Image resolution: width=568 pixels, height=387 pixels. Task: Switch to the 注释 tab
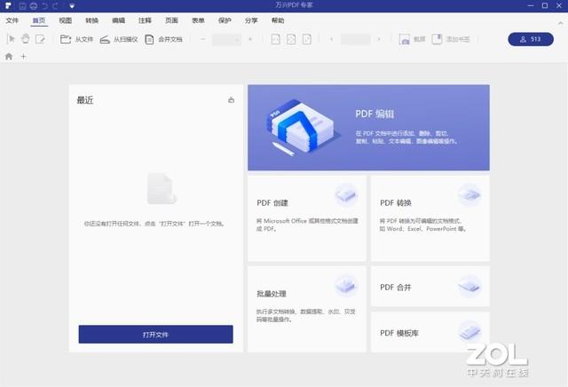coord(145,20)
